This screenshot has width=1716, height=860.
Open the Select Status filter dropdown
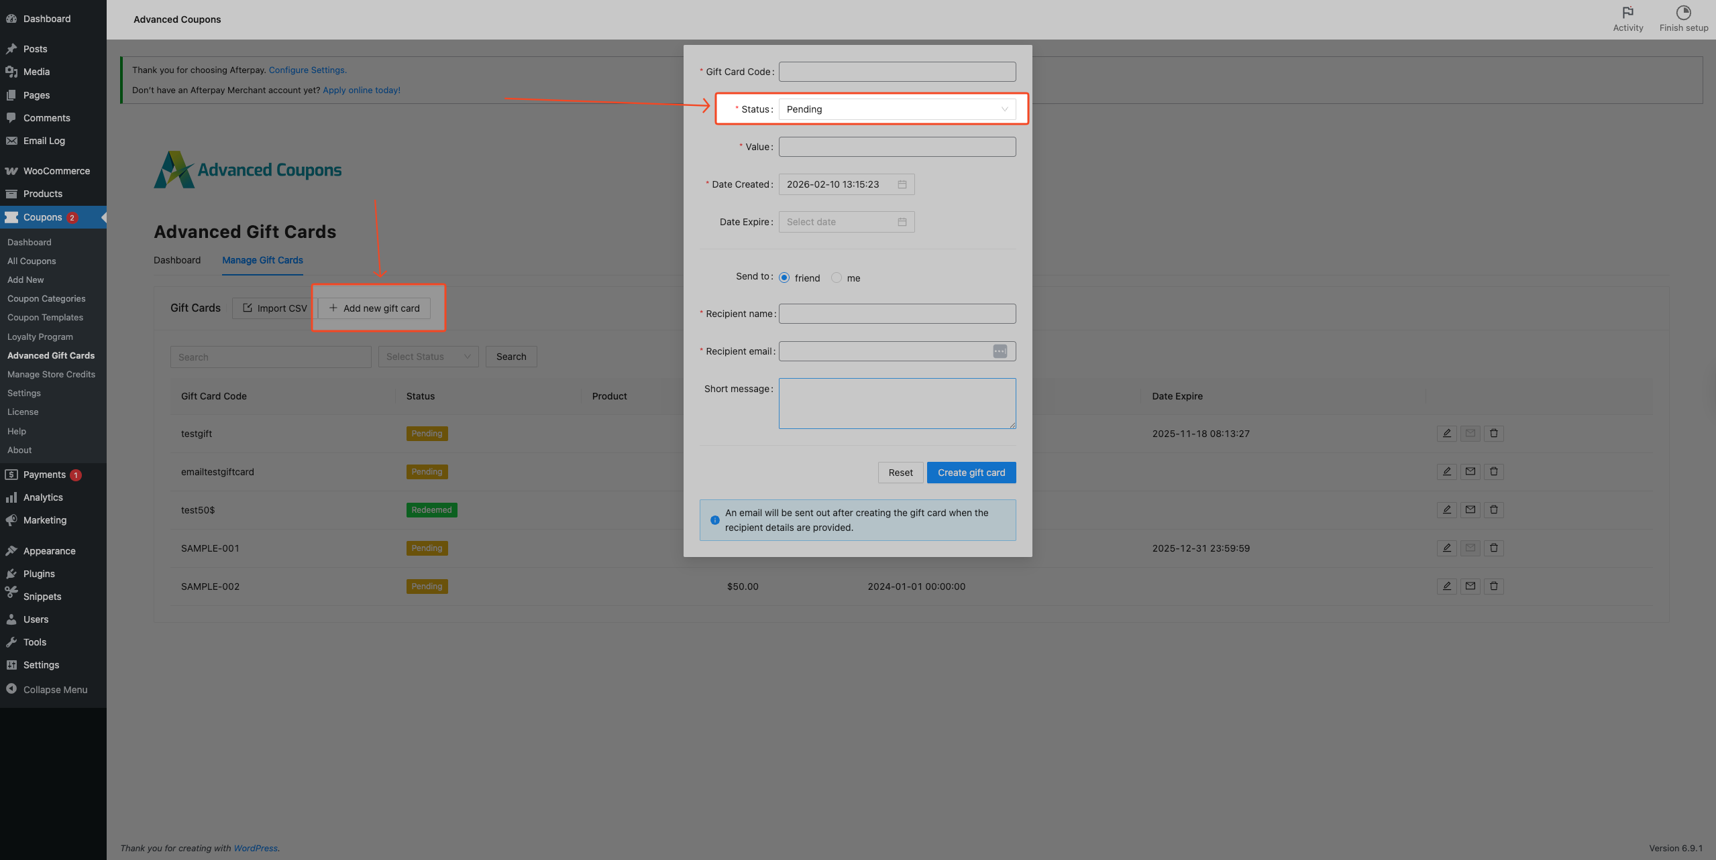[x=428, y=357]
